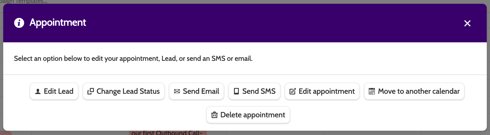
Task: Choose Change Lead Status
Action: tap(124, 91)
